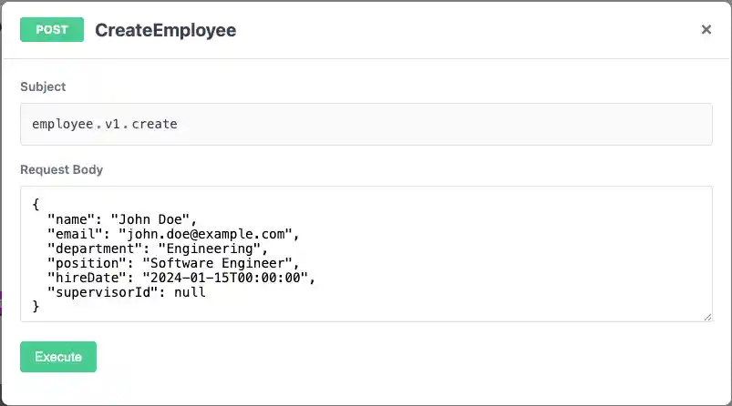This screenshot has height=406, width=732.
Task: Click the opening curly brace
Action: click(36, 204)
